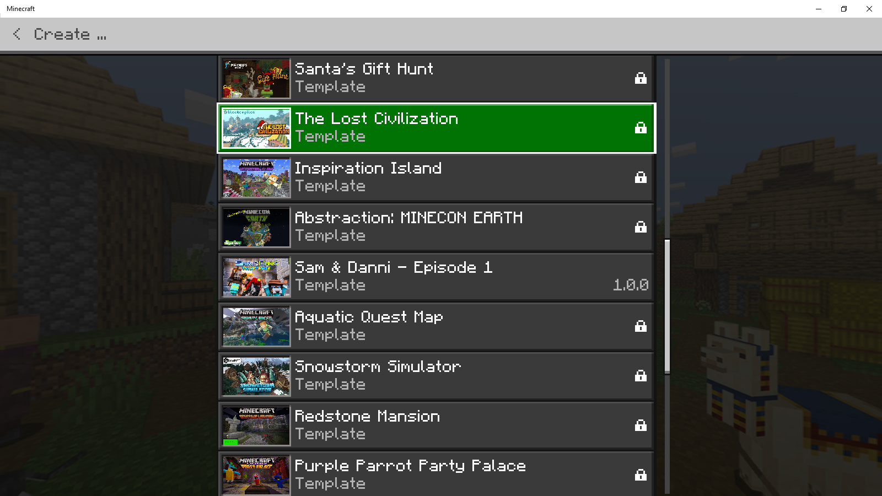This screenshot has height=496, width=882.
Task: Select the Sam & Danni - Episode 1 title
Action: click(394, 267)
